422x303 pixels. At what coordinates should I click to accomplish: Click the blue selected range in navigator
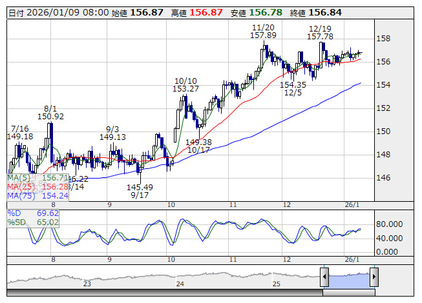pos(349,278)
